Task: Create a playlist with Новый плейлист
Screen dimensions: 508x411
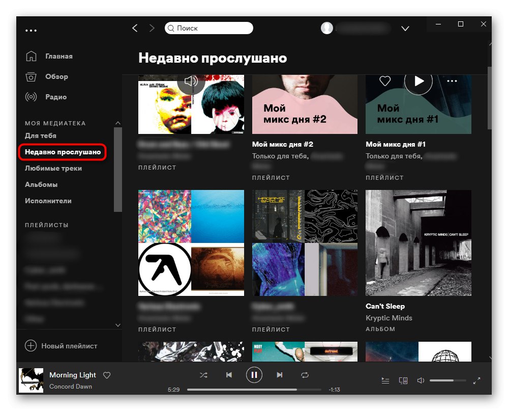Action: pos(69,346)
